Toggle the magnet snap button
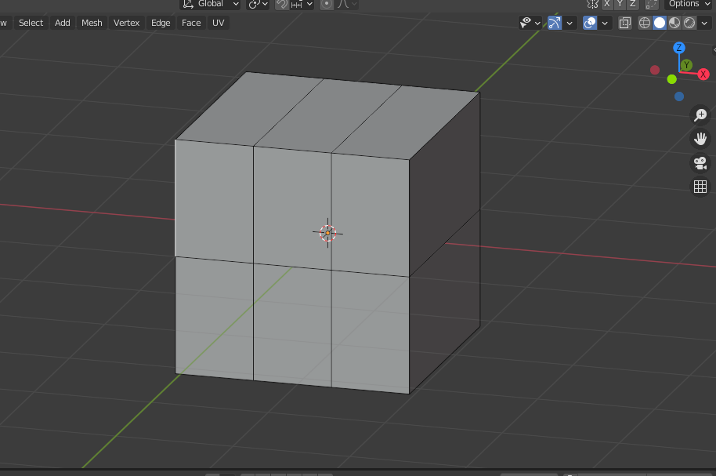 pyautogui.click(x=282, y=4)
